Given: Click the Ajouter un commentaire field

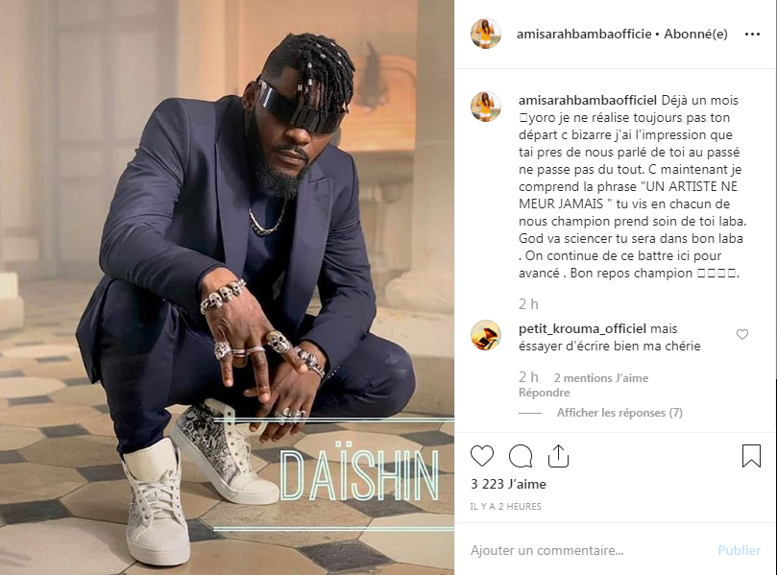Looking at the screenshot, I should (590, 550).
